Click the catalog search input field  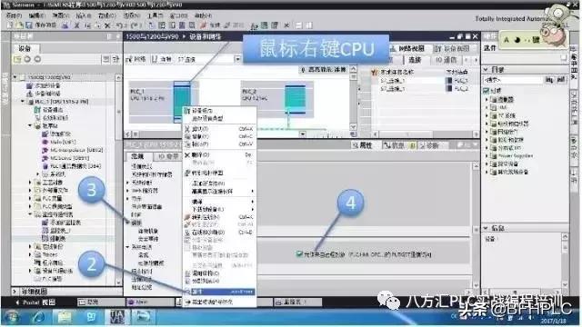pos(514,80)
